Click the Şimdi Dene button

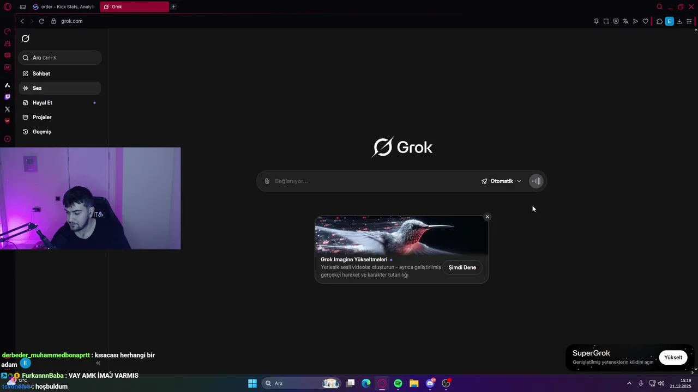click(462, 267)
